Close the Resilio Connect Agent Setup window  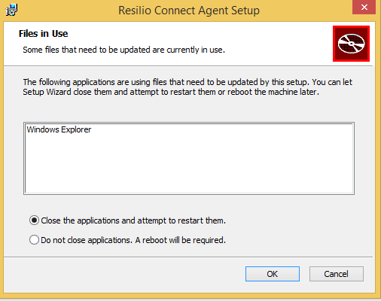coord(364,8)
